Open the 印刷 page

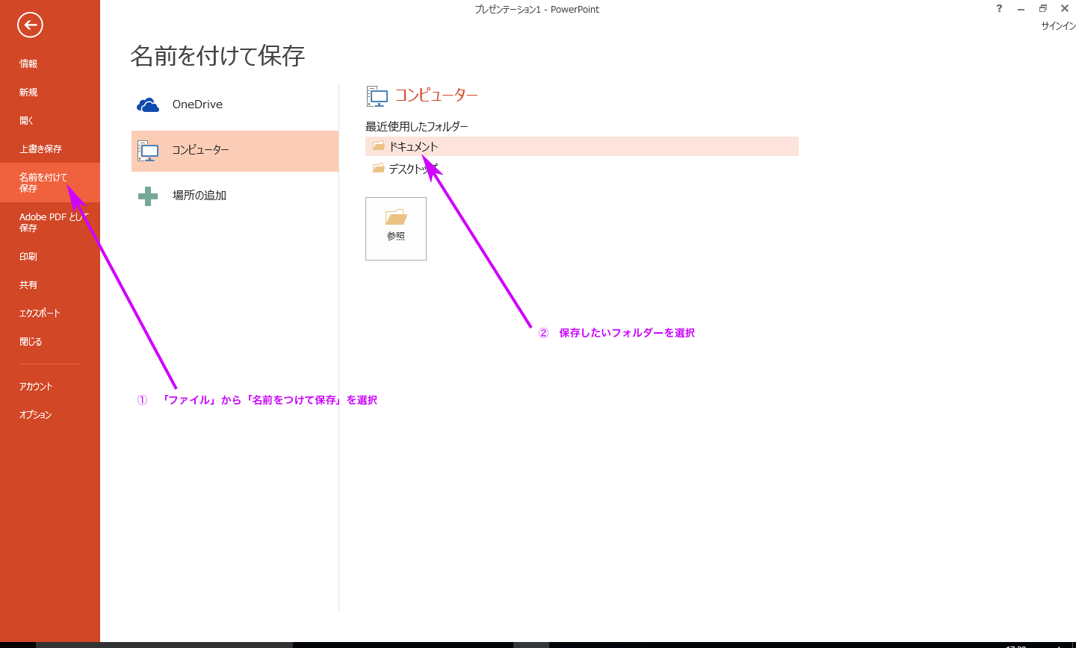(x=28, y=256)
